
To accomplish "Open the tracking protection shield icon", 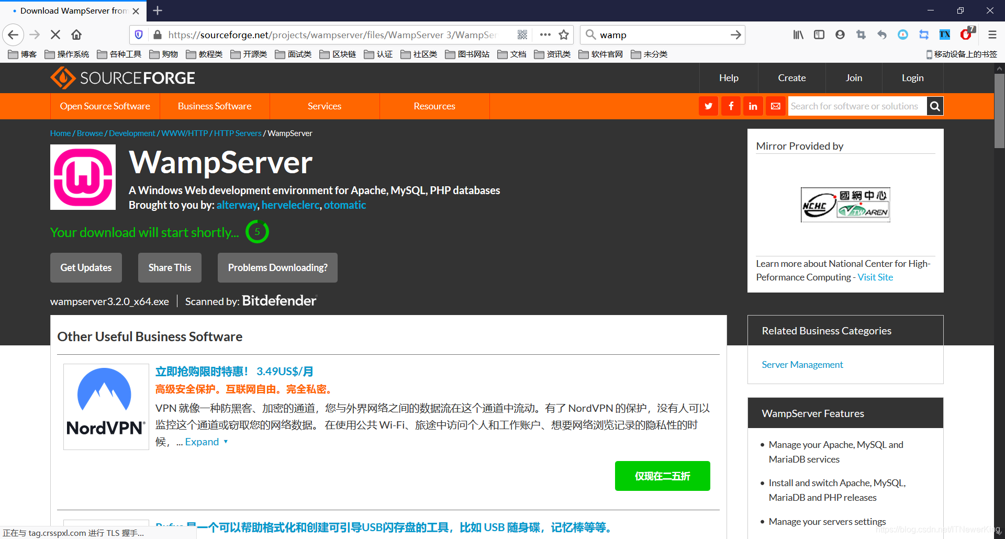I will (x=139, y=35).
